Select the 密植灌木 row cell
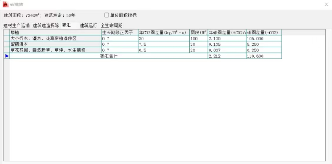Screen dimensions: 332x164 (x=55, y=44)
